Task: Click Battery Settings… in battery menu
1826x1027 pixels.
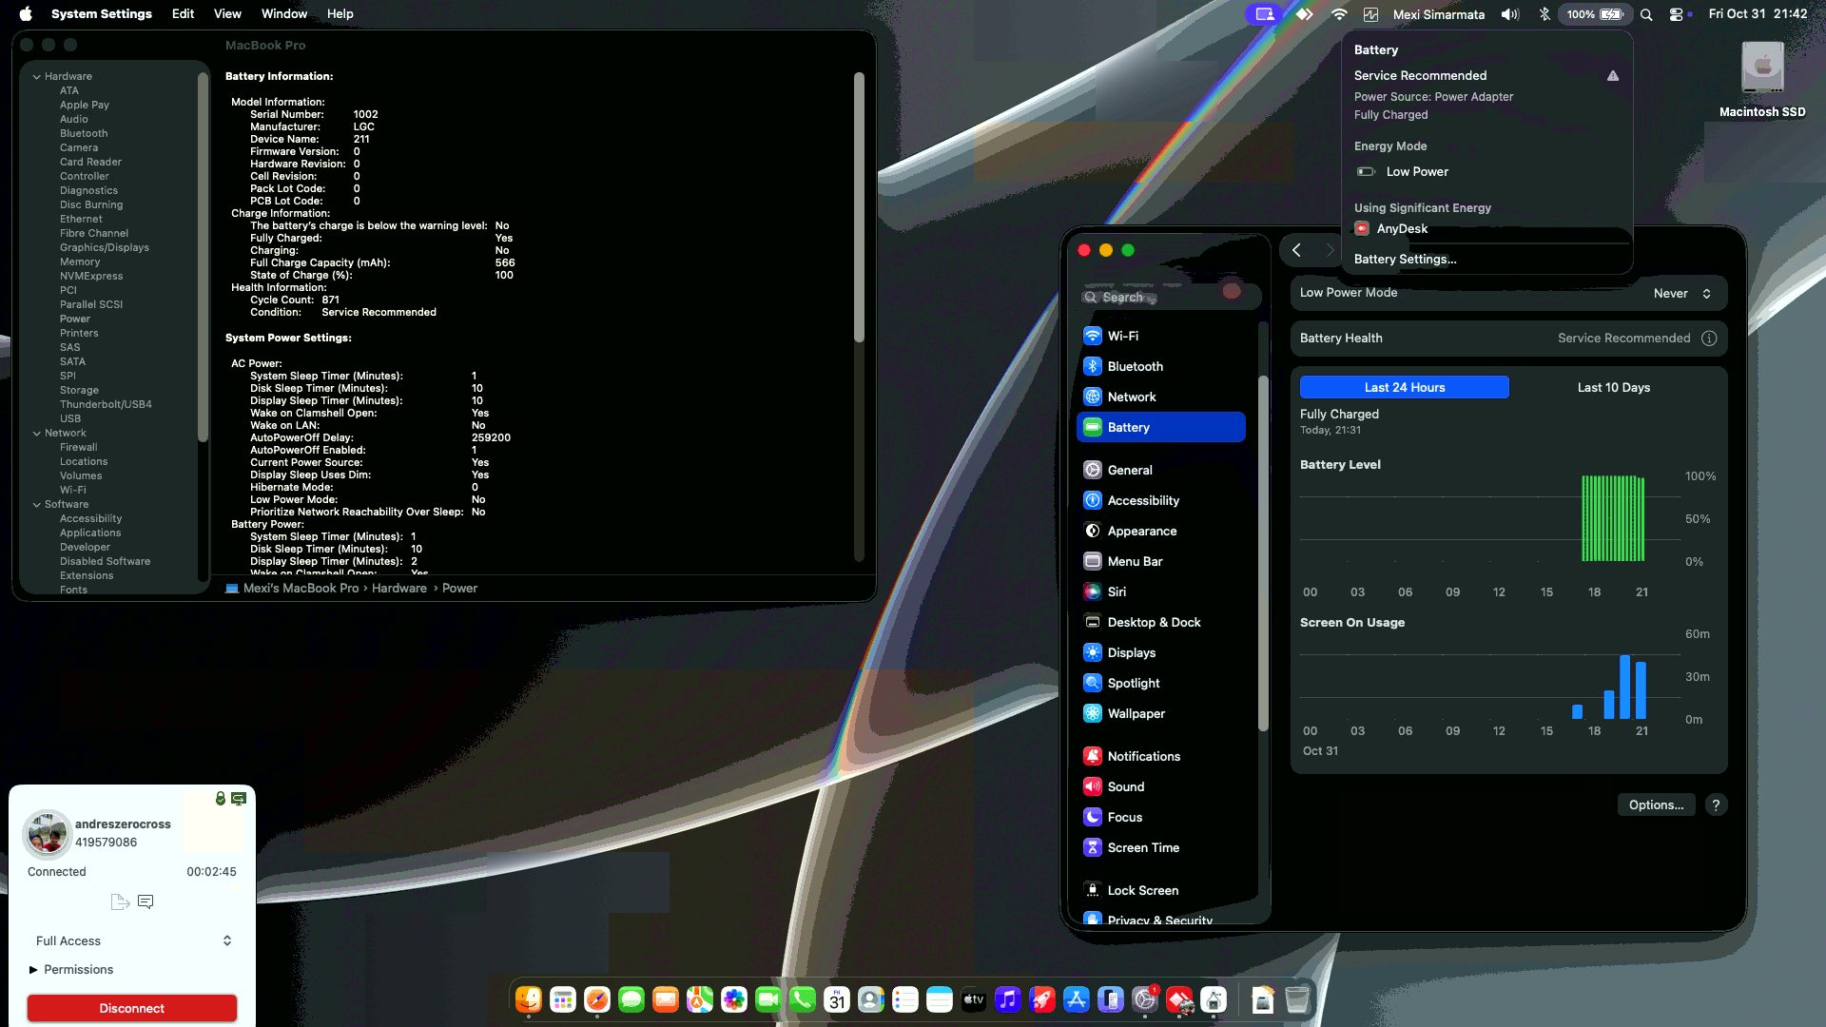Action: click(x=1405, y=260)
